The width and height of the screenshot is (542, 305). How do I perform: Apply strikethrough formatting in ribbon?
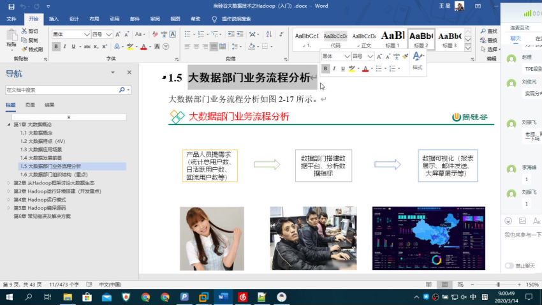click(87, 47)
